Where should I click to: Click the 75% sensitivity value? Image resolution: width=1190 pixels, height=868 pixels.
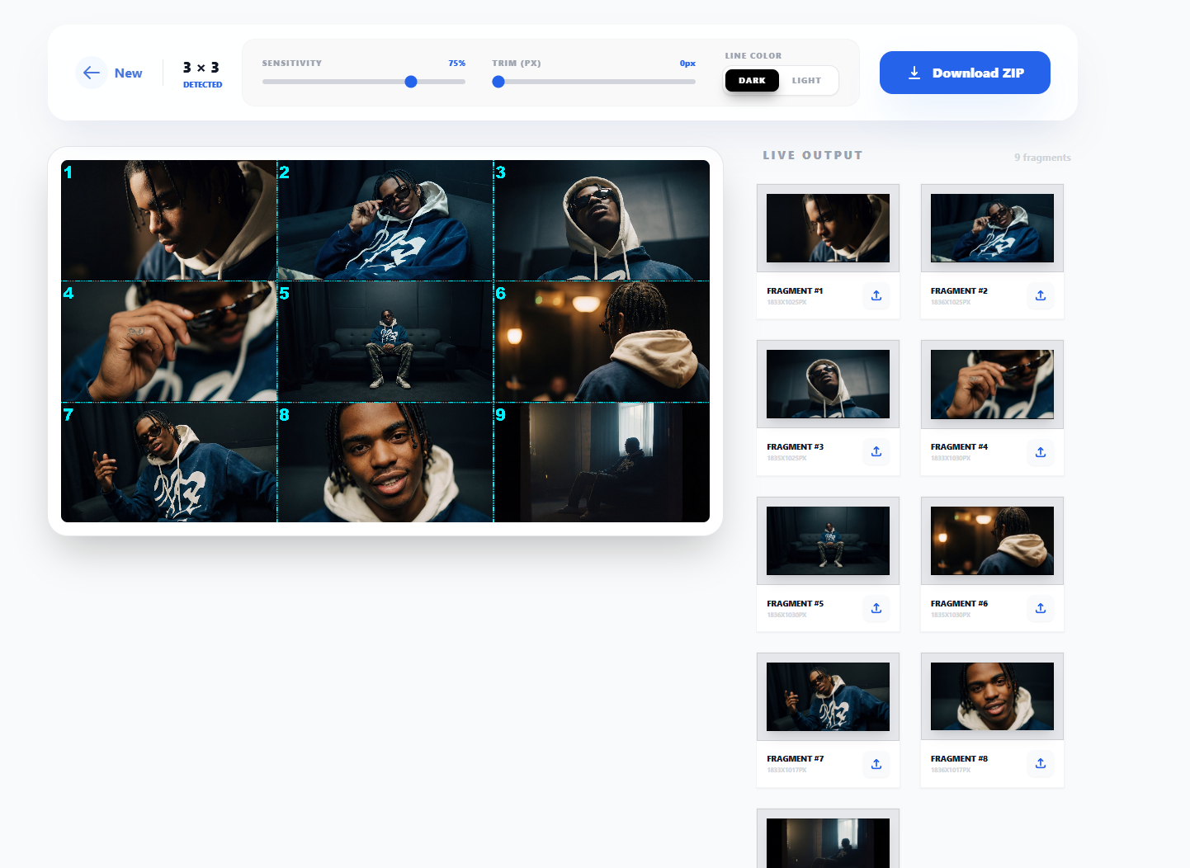(456, 63)
